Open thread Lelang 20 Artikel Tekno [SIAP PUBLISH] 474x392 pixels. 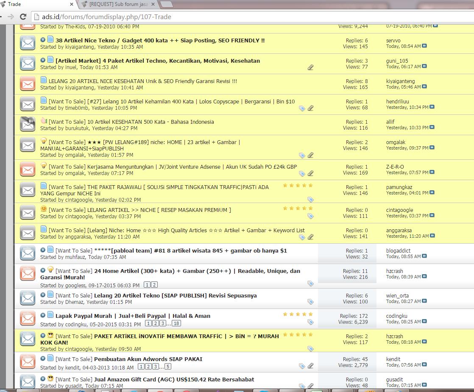pyautogui.click(x=175, y=295)
